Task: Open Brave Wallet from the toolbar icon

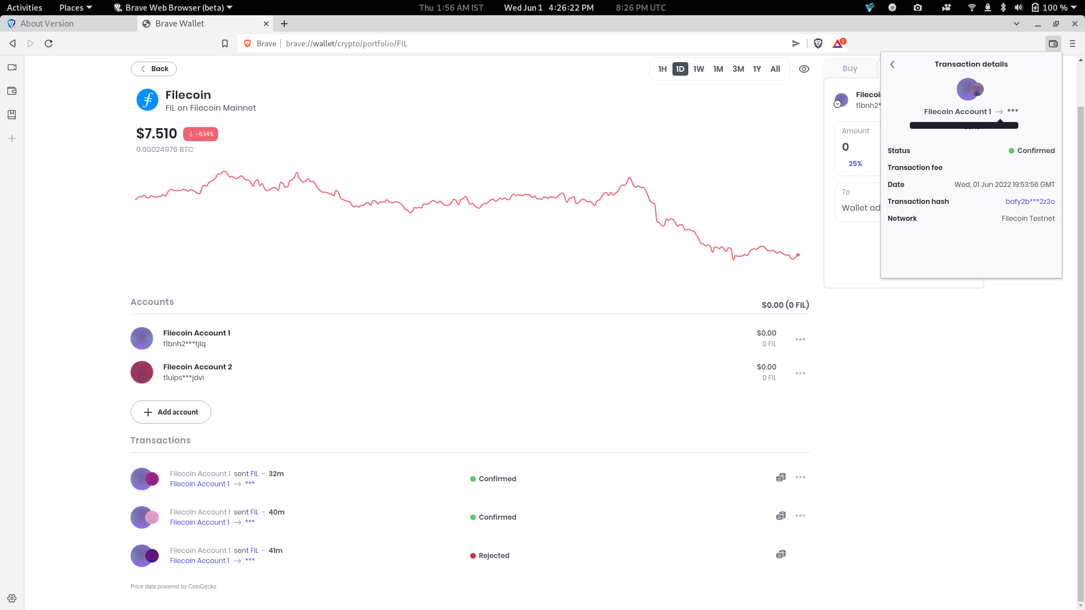Action: [1053, 43]
